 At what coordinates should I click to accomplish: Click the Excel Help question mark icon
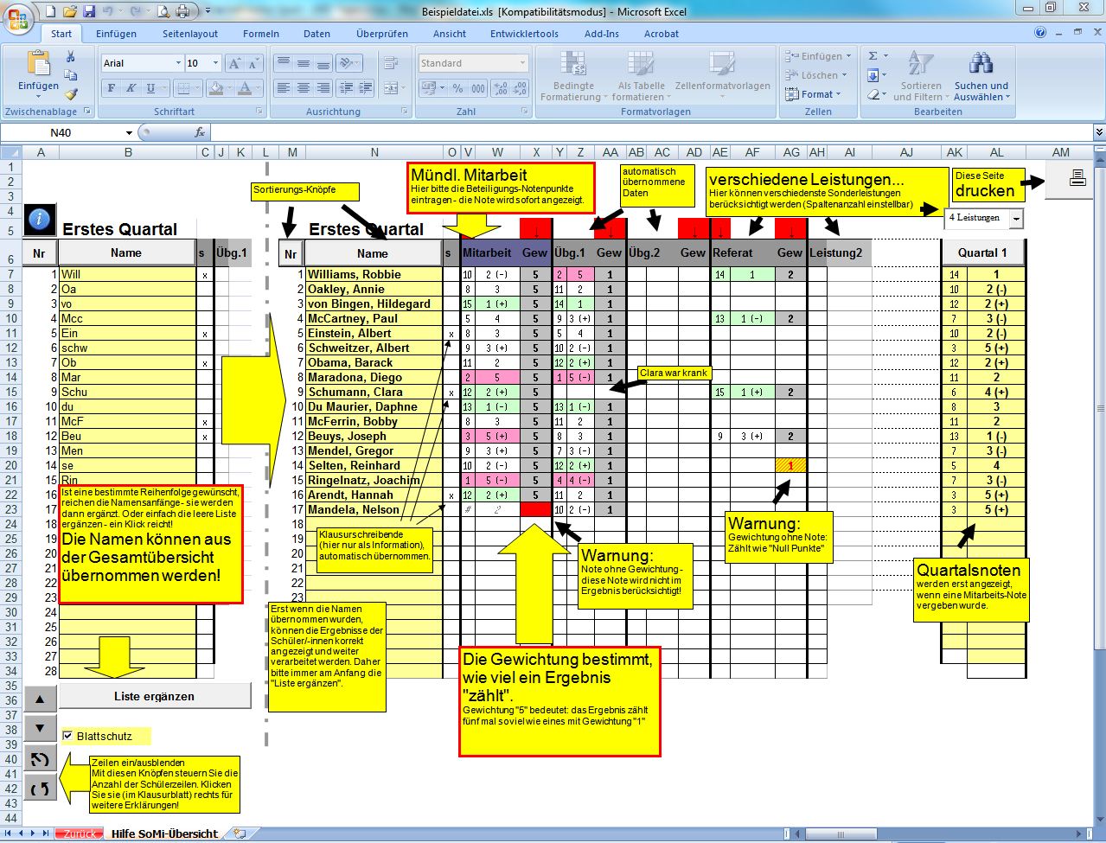click(x=1040, y=33)
